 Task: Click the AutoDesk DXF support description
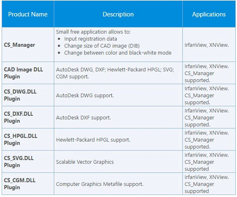click(83, 117)
